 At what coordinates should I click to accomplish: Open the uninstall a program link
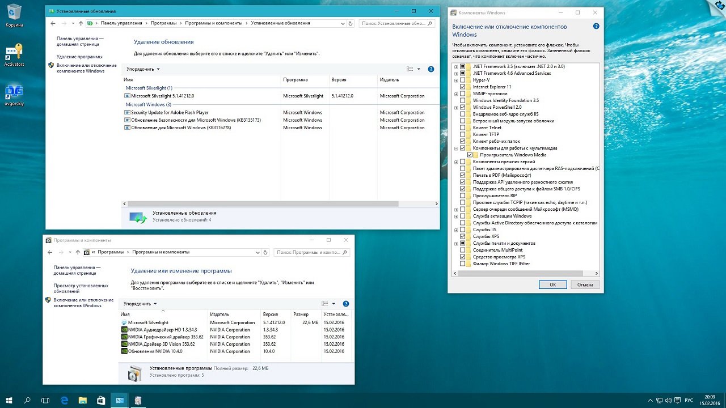(79, 57)
